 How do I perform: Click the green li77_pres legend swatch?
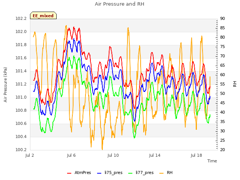coord(130,173)
